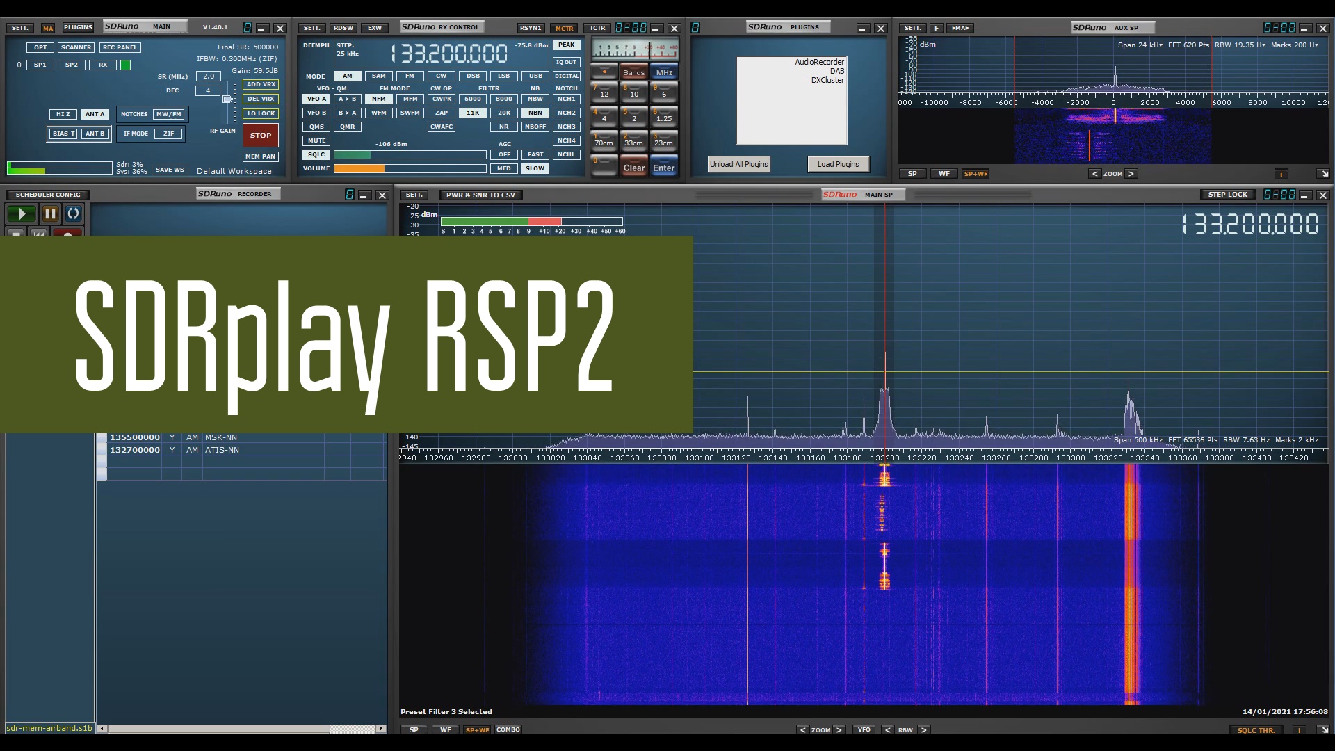Enable the SQLC squelch toggle
The width and height of the screenshot is (1335, 751).
[316, 154]
